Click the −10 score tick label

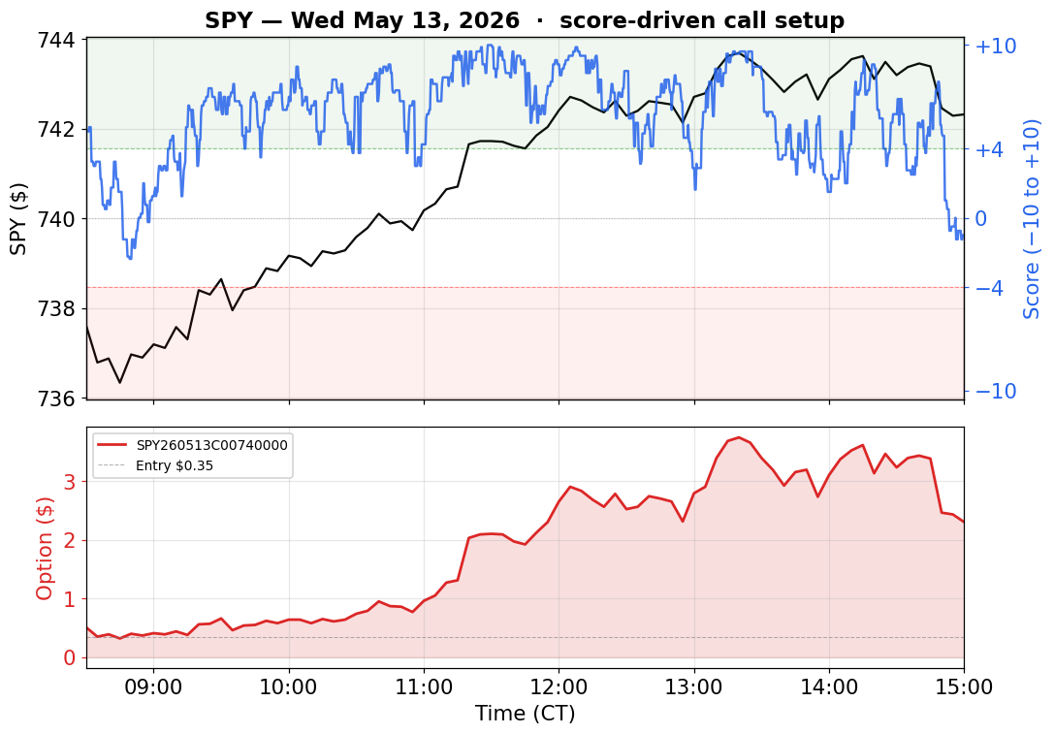pyautogui.click(x=996, y=391)
